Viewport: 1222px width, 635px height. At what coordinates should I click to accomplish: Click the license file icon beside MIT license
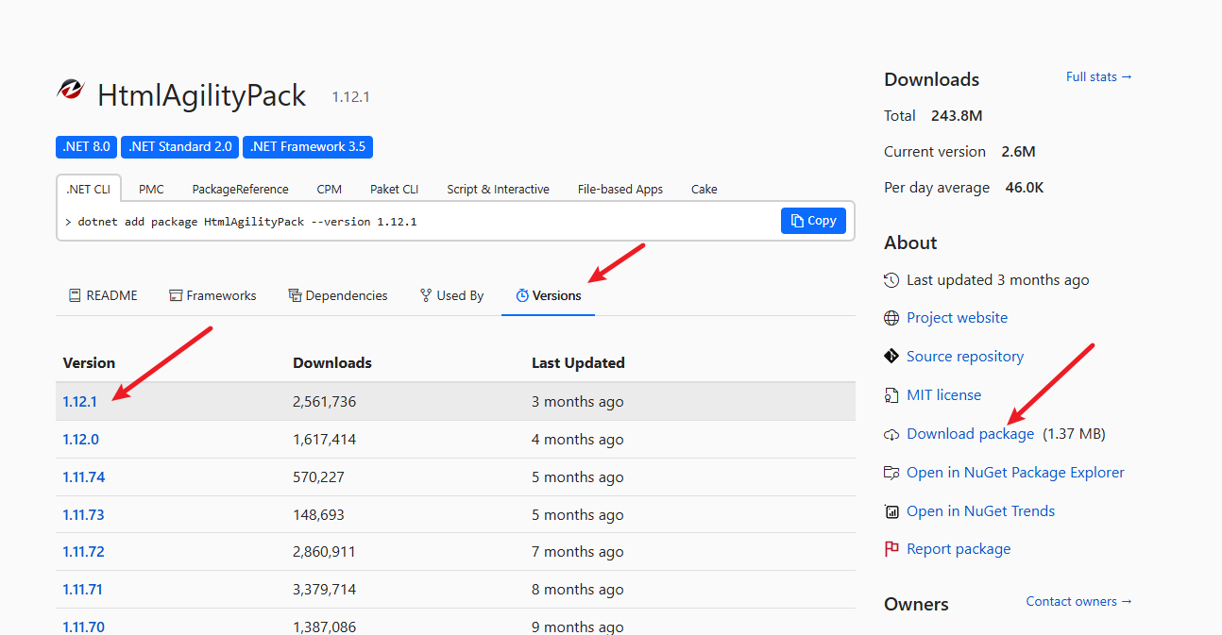891,394
